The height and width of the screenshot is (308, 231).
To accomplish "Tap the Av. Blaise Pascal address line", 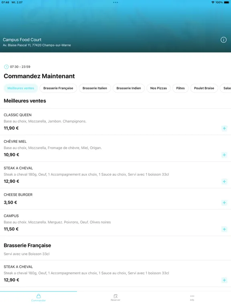I will pos(37,45).
